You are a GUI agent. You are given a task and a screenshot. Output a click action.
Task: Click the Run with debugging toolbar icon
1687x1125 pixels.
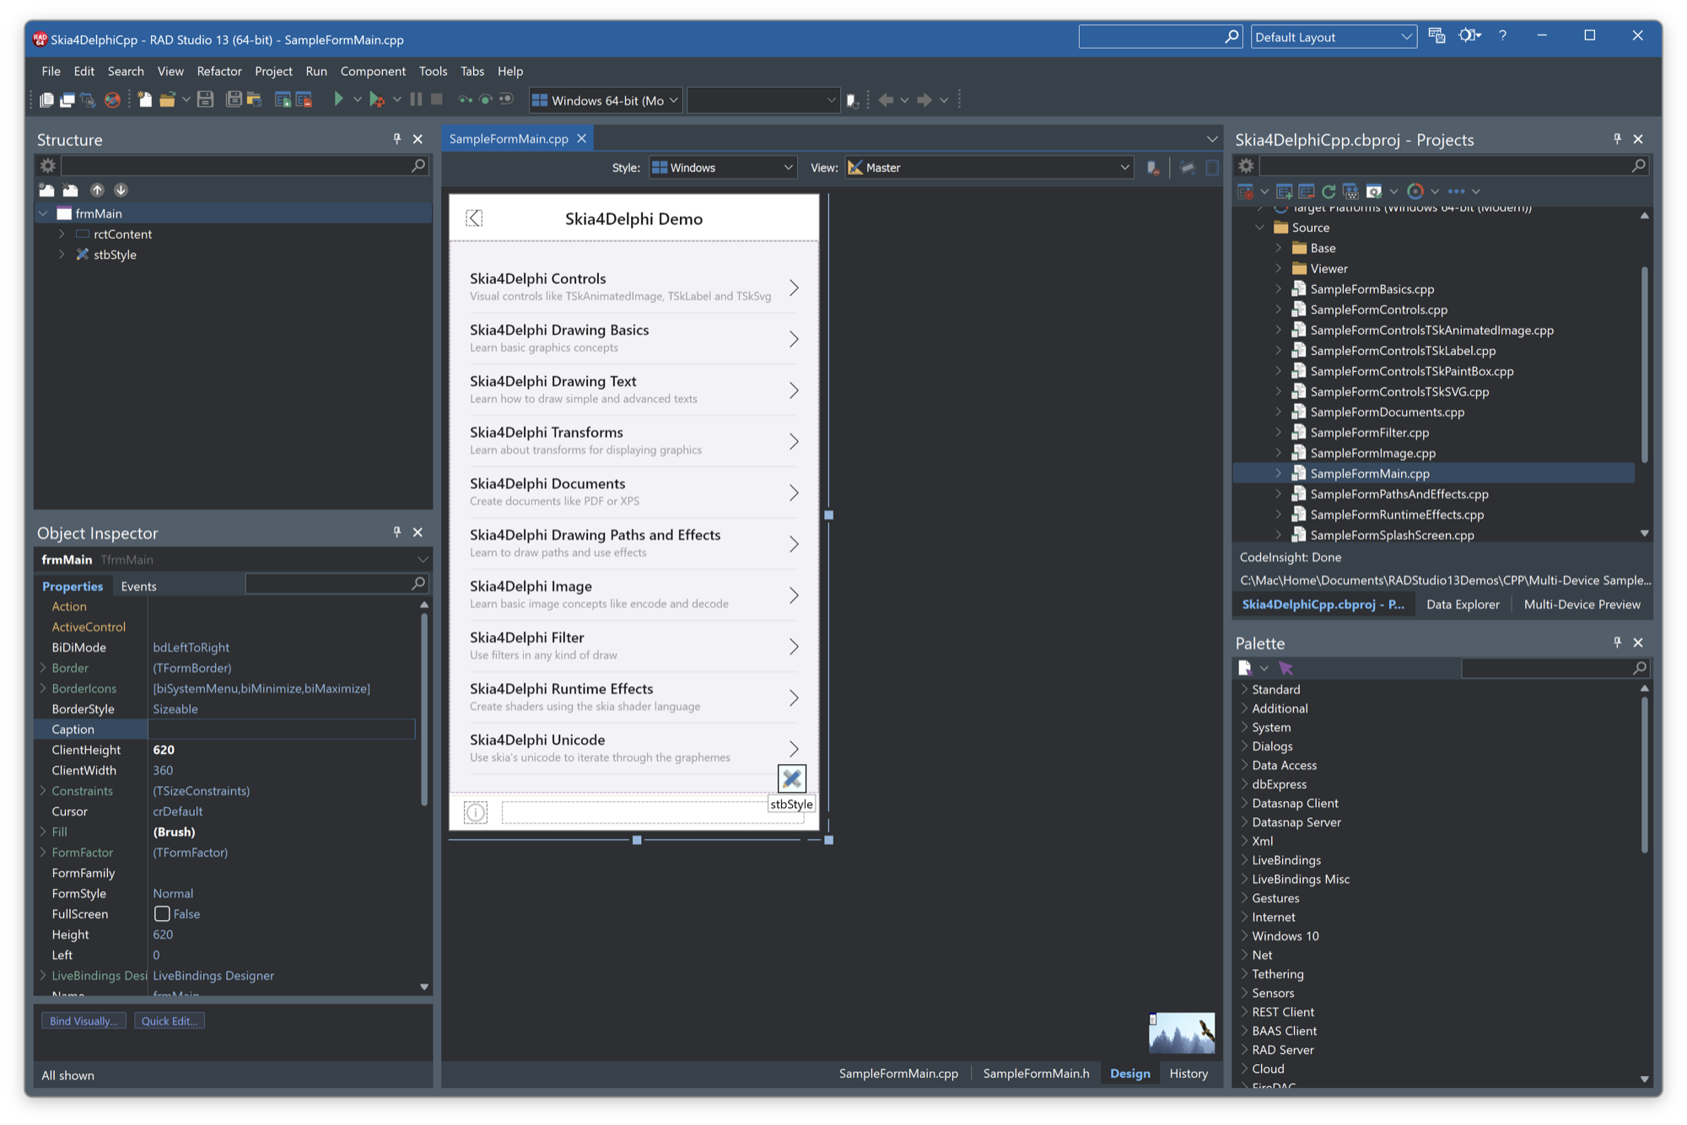point(377,100)
